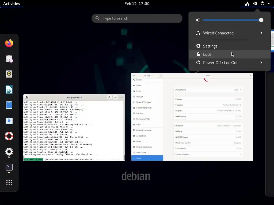Click Terminal icon in dock
Screen dimensions: 274x205
click(x=9, y=167)
